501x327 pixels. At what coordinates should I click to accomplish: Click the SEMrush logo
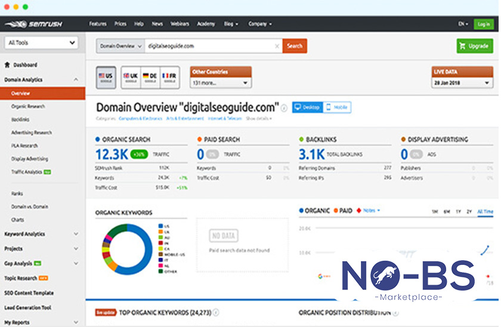33,24
